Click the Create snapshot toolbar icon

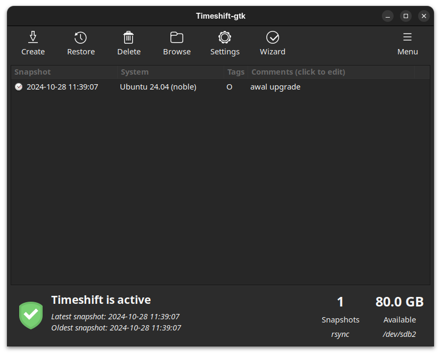coord(33,37)
